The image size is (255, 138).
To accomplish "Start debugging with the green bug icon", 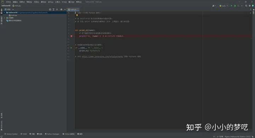I will click(235, 6).
